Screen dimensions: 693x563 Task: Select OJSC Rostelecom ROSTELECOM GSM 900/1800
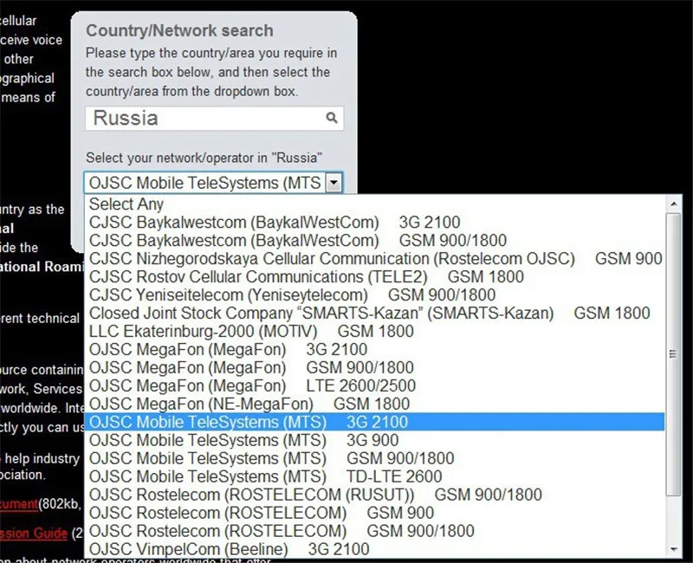pos(374,530)
